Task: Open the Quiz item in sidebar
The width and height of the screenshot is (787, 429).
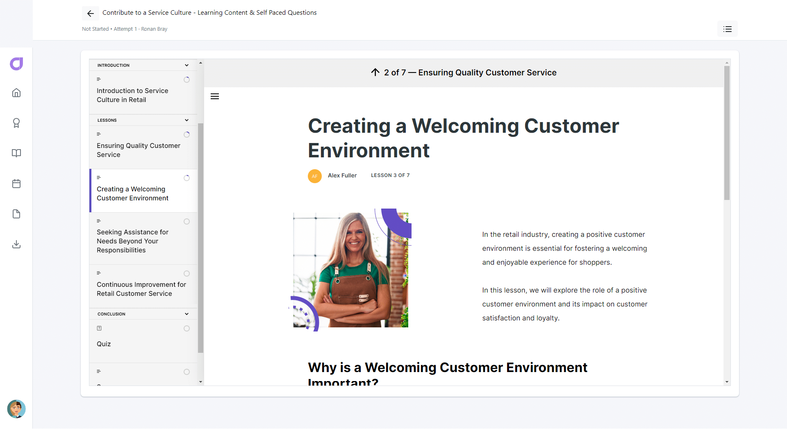Action: (143, 341)
